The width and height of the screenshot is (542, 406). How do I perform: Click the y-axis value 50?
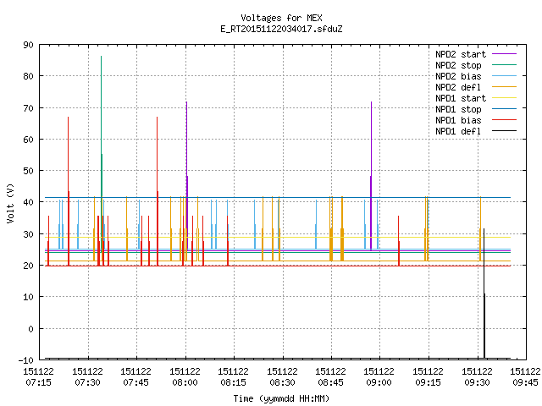28,171
